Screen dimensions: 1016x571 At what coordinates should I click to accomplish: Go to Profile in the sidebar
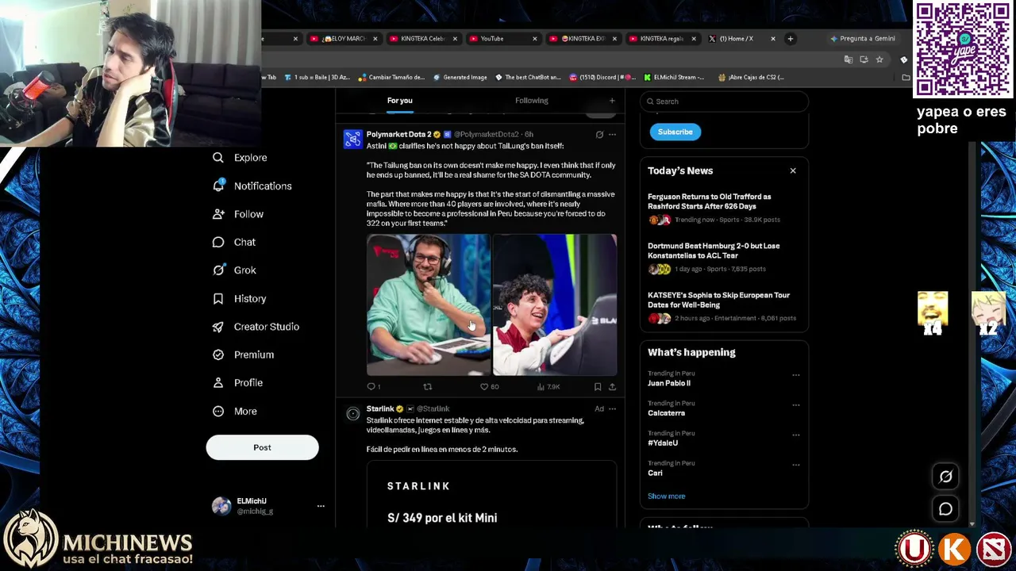coord(237,383)
